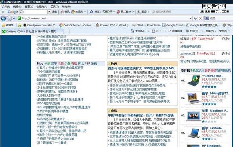The width and height of the screenshot is (233, 147).
Task: Close the Google toolbar with the X
Action: [x=3, y=12]
